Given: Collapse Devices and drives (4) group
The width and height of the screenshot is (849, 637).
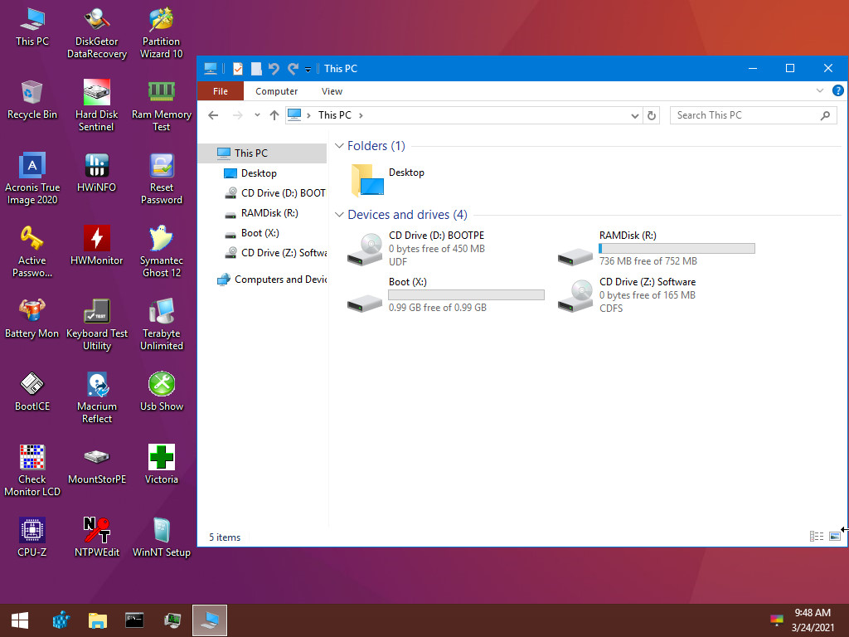Looking at the screenshot, I should pos(339,215).
